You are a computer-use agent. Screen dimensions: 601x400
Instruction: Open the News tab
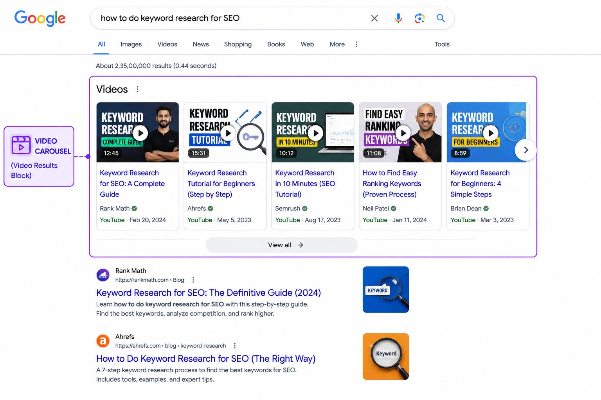201,44
